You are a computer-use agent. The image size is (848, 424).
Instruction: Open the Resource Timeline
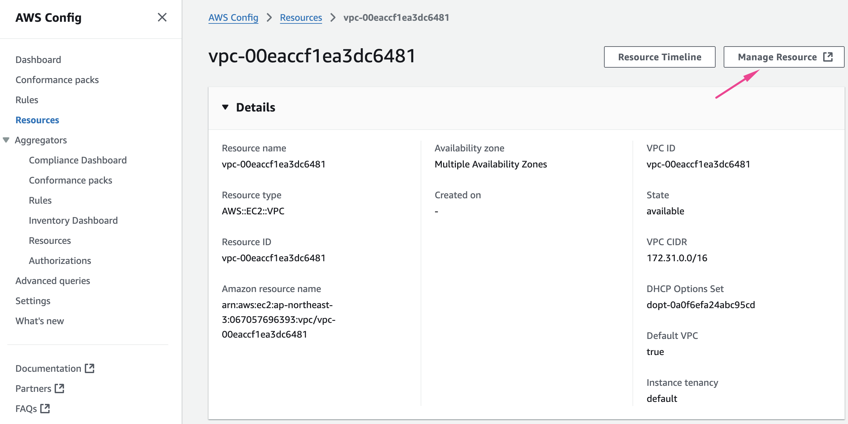pos(659,57)
